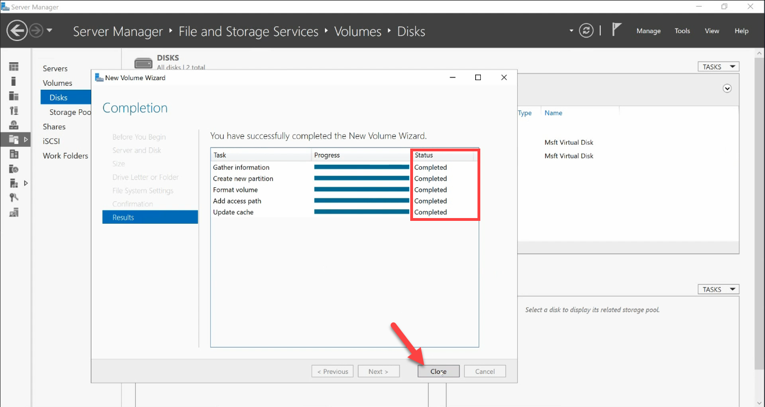This screenshot has height=407, width=765.
Task: Open the Tools menu
Action: coord(683,31)
